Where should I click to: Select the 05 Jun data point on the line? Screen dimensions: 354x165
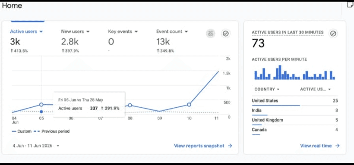coord(41,105)
